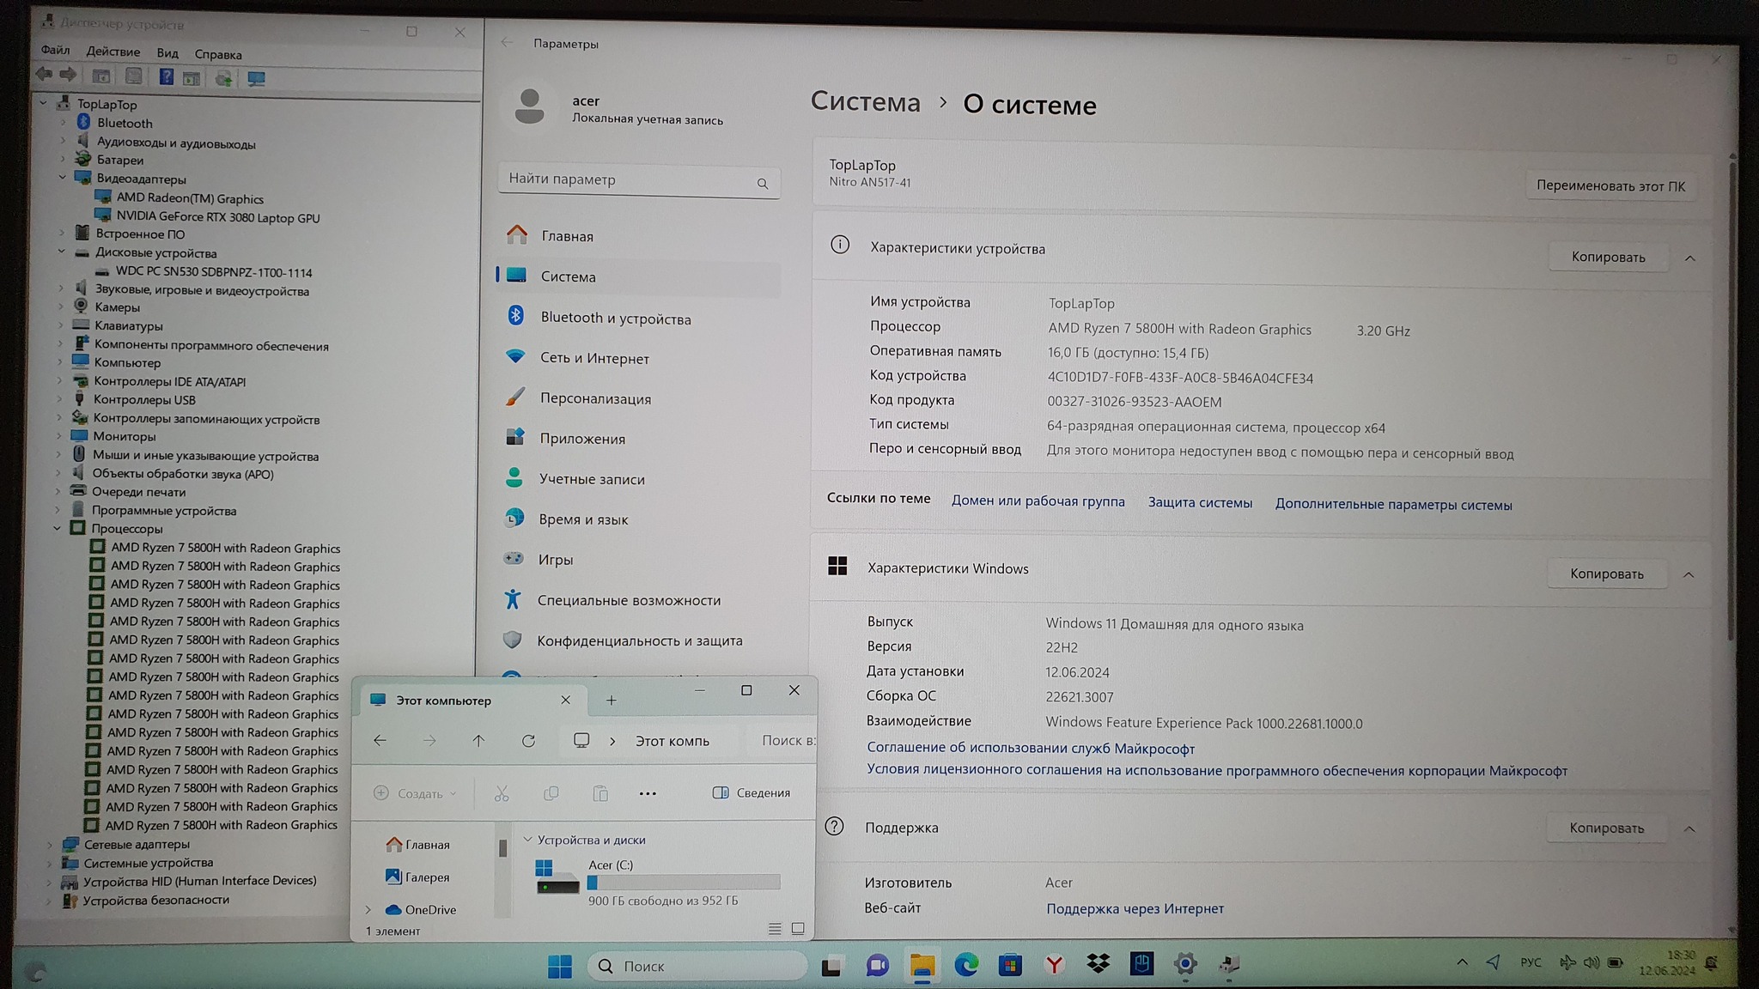Open Dropbox from the taskbar
The image size is (1759, 989).
(1098, 964)
